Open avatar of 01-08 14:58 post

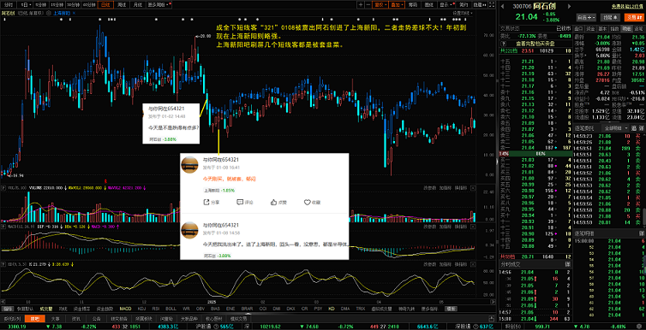click(x=190, y=230)
